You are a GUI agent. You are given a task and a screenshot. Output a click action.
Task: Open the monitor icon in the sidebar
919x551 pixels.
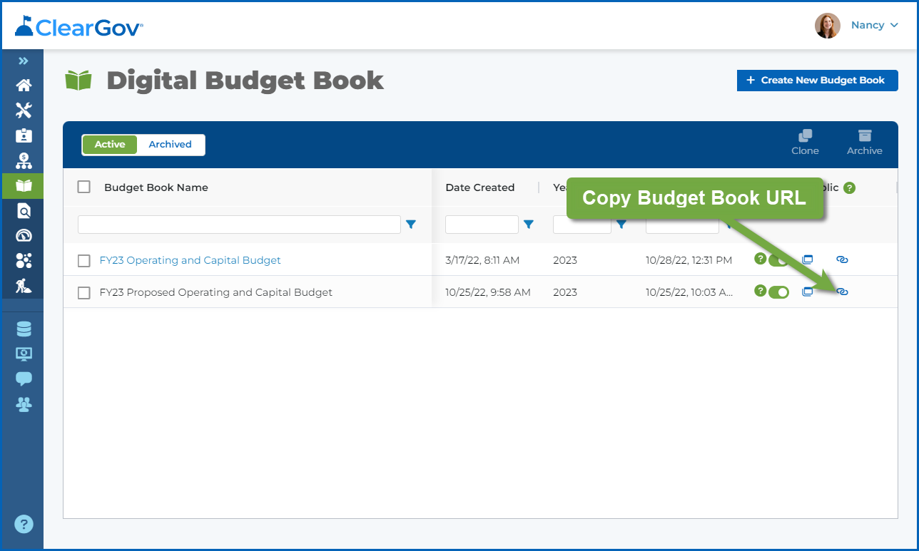click(24, 354)
